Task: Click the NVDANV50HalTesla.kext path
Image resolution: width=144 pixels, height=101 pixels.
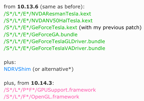Action: coord(48,21)
